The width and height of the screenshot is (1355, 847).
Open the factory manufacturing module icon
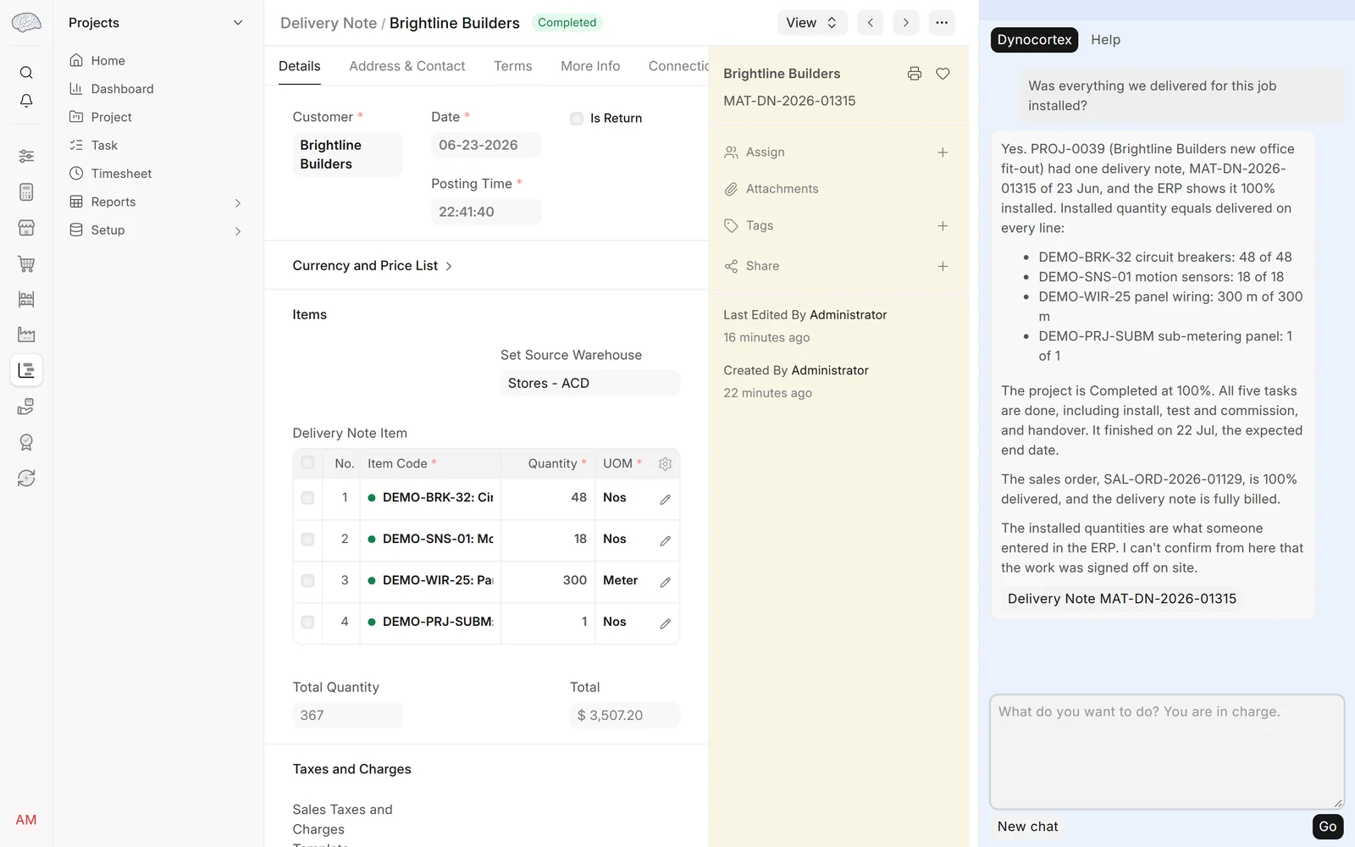pos(26,335)
